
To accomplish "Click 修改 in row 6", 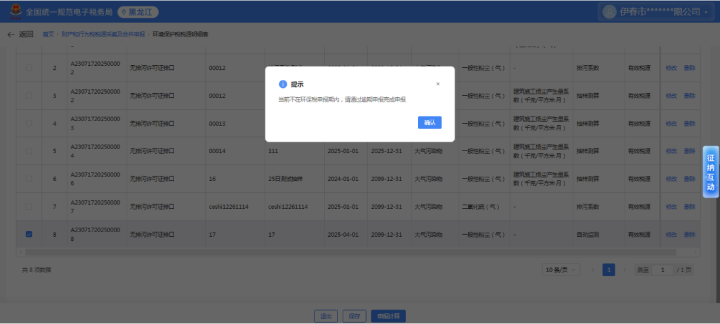I will coord(671,179).
